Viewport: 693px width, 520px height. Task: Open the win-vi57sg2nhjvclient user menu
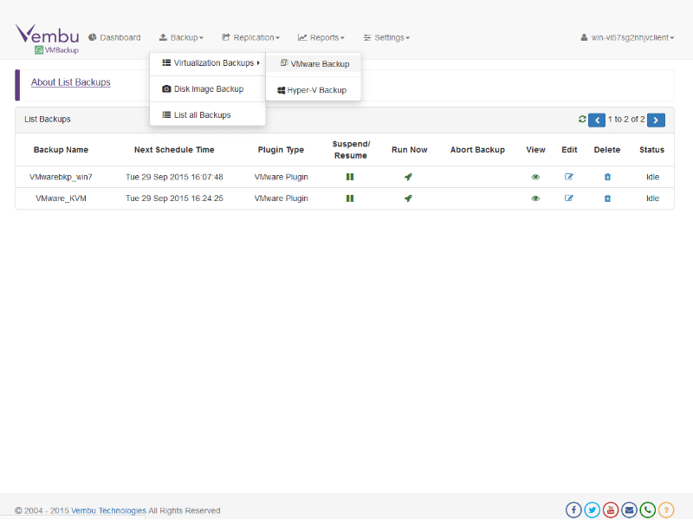tap(627, 37)
